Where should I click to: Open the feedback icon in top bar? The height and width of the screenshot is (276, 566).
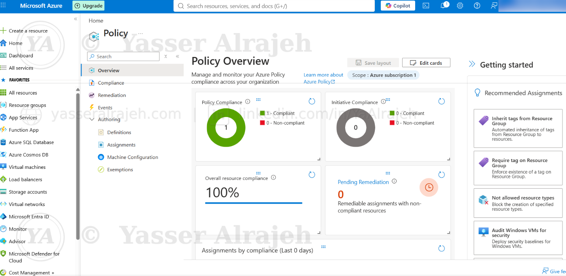point(494,6)
